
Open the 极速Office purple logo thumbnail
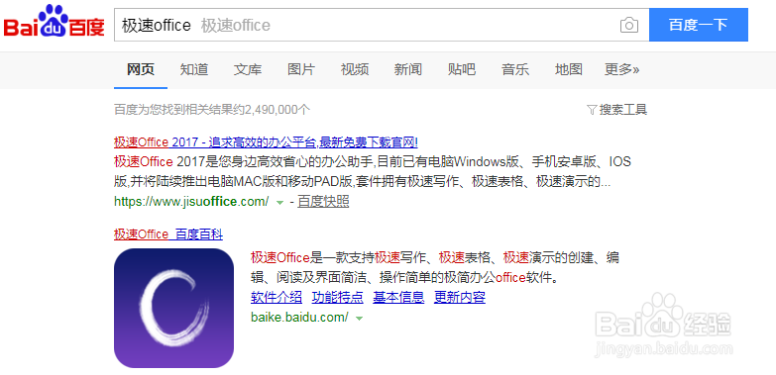point(173,308)
